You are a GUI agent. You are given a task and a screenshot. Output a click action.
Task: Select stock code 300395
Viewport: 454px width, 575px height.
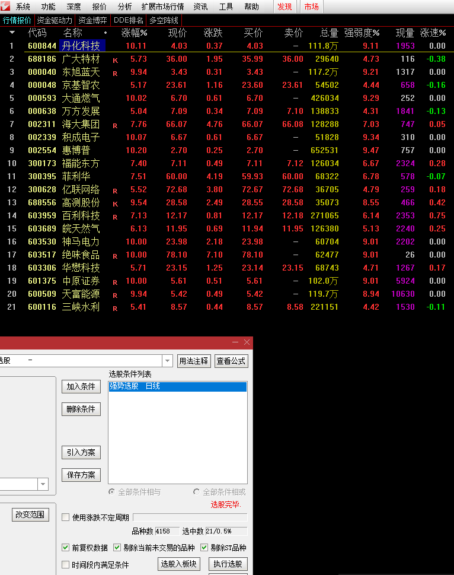pos(42,176)
